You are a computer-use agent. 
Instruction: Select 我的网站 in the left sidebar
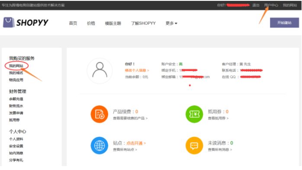click(16, 66)
